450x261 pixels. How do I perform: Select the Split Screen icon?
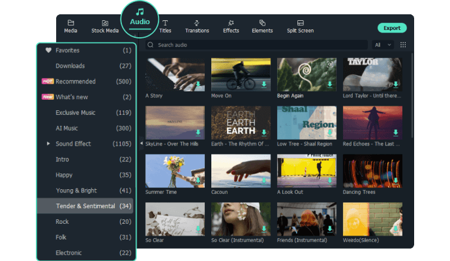(x=300, y=23)
